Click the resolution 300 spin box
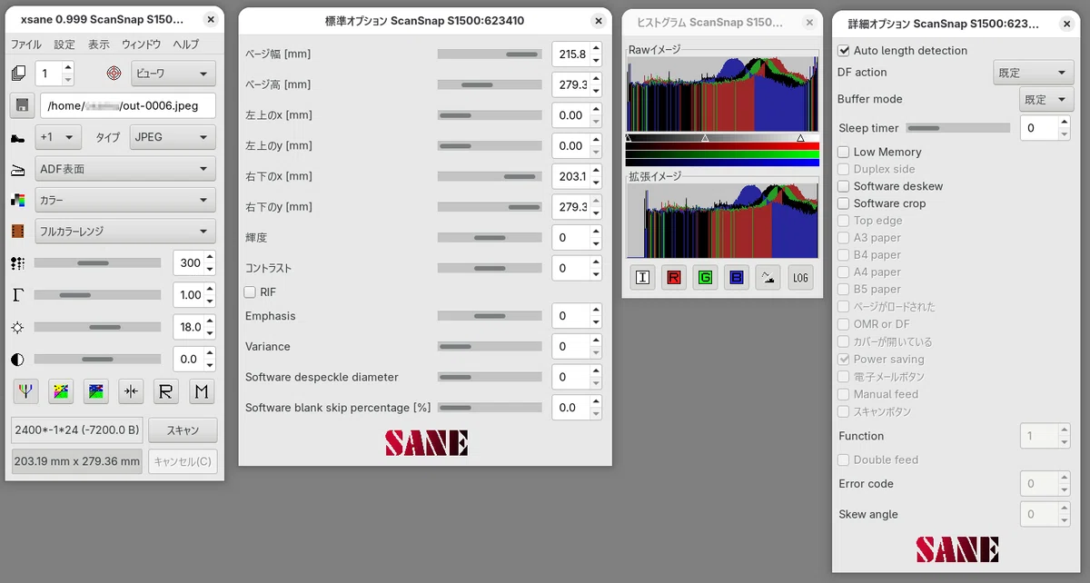This screenshot has width=1090, height=583. pos(194,263)
